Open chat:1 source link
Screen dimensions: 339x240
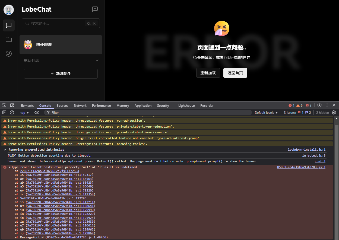click(320, 161)
